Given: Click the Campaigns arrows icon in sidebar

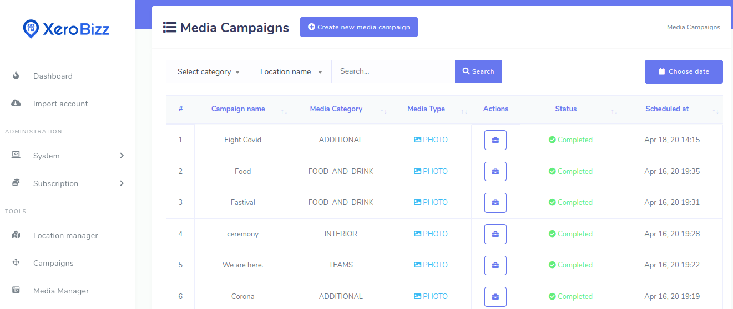Looking at the screenshot, I should (16, 263).
